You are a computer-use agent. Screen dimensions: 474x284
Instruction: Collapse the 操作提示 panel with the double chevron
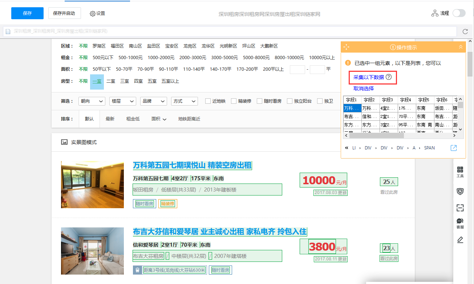click(x=461, y=47)
